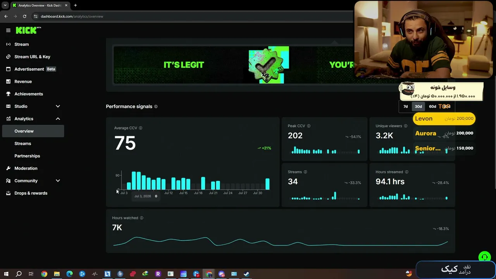
Task: Expand the Studio sidebar section
Action: pyautogui.click(x=58, y=106)
